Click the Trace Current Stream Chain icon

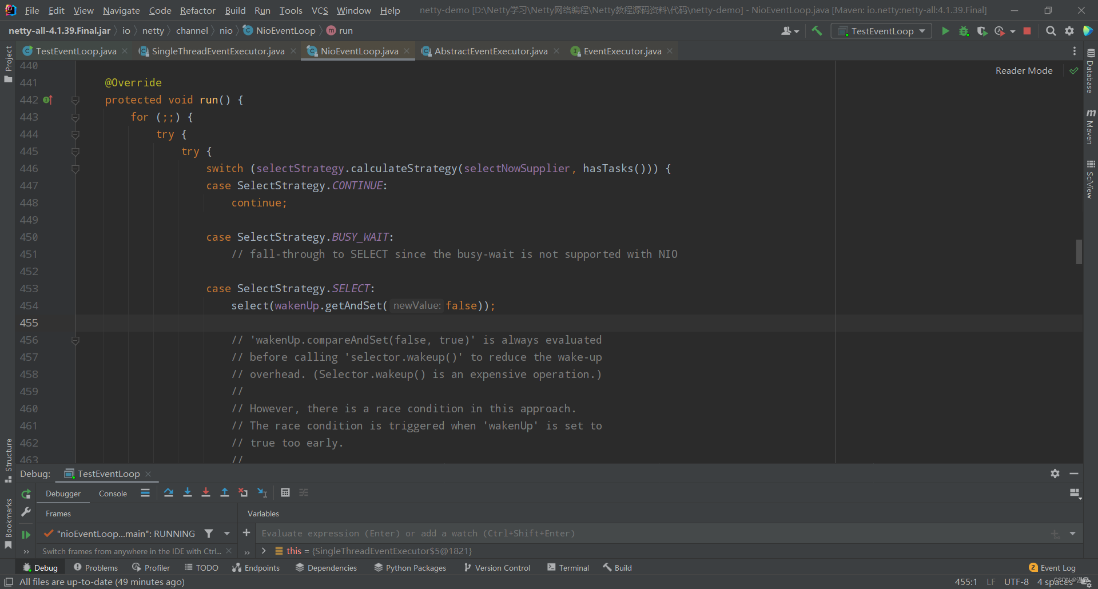pos(304,492)
